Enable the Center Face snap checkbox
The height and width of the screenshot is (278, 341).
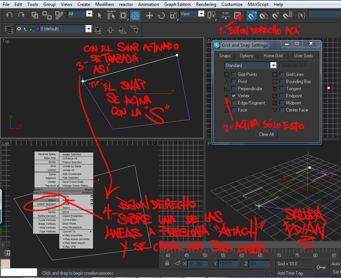[282, 110]
